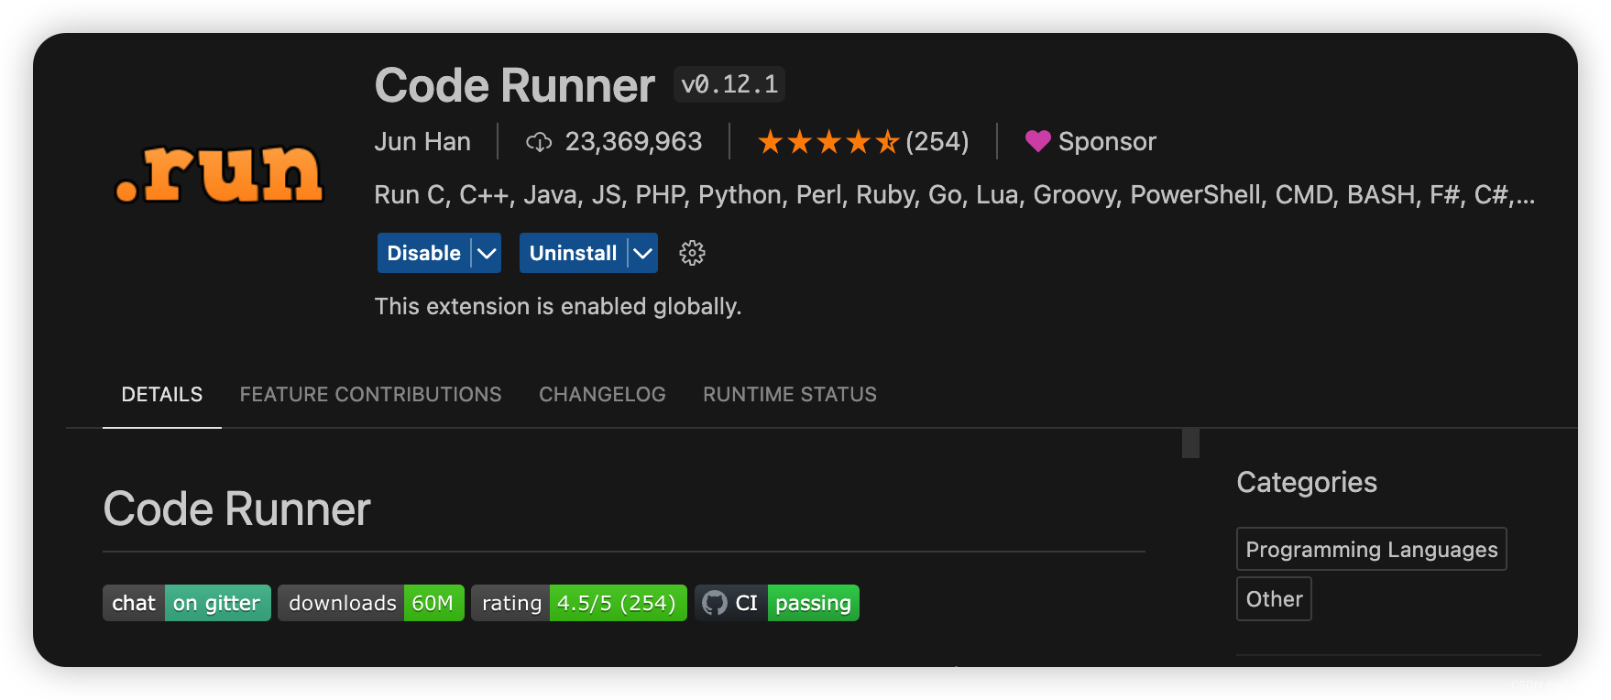
Task: Click the rating 4.5/5 badge
Action: coord(579,603)
